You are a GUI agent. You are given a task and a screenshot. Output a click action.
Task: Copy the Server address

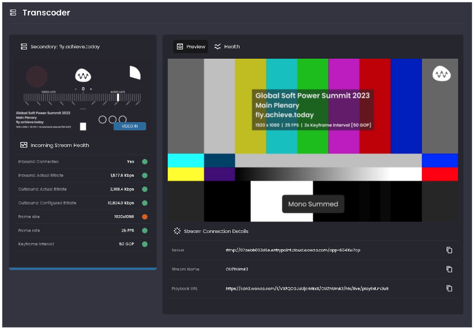[x=449, y=250]
